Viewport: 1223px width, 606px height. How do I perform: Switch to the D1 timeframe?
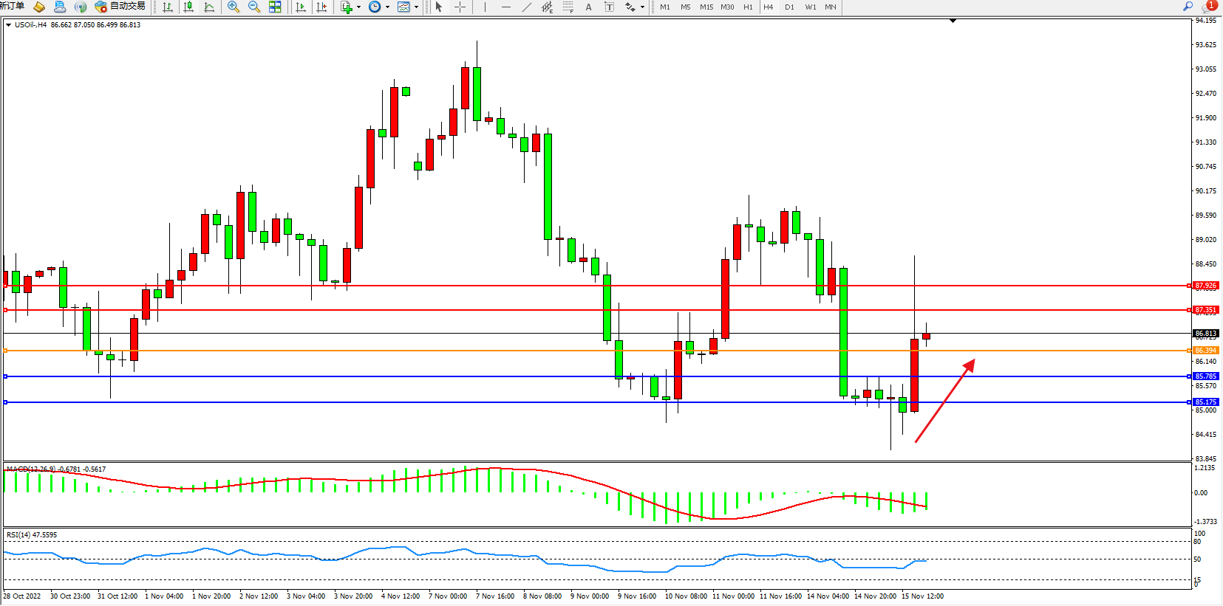789,7
